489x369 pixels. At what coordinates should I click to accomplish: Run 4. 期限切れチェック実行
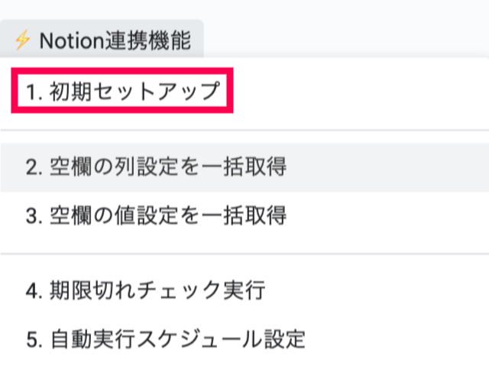coord(145,290)
